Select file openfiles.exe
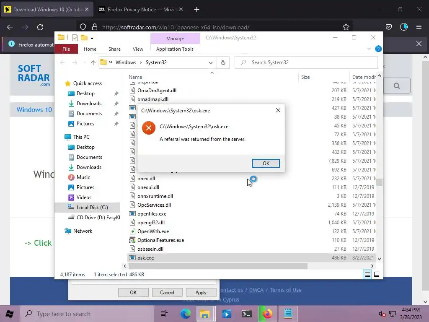The width and height of the screenshot is (429, 322). pyautogui.click(x=152, y=213)
